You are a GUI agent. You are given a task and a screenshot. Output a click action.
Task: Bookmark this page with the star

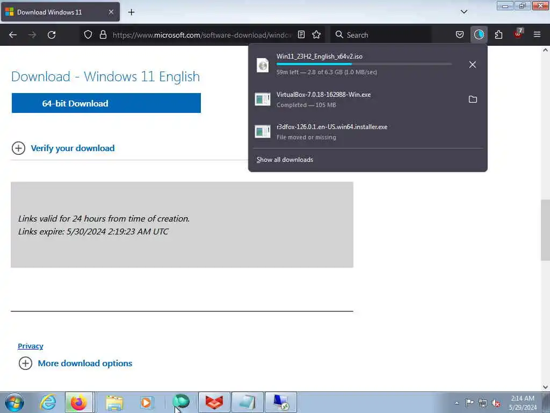(x=316, y=34)
